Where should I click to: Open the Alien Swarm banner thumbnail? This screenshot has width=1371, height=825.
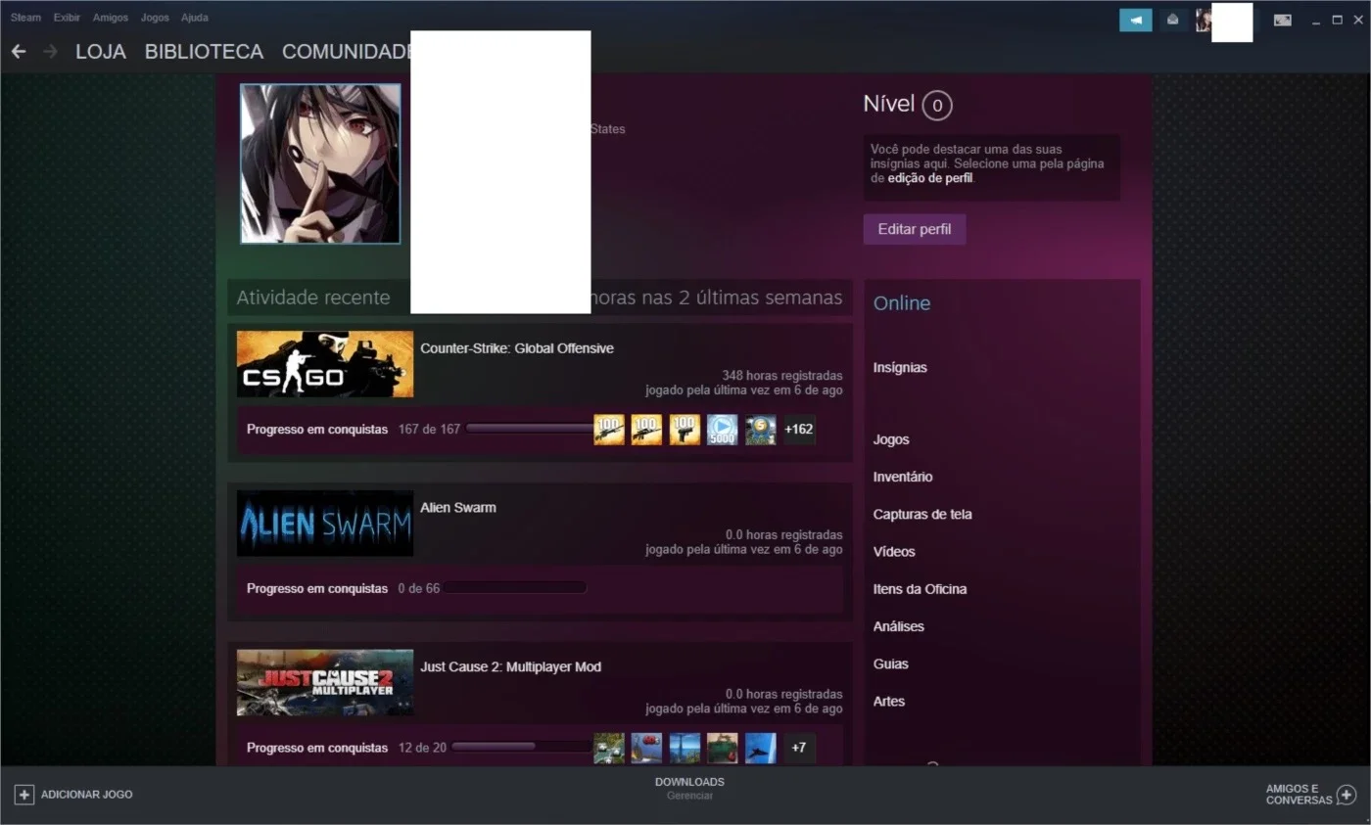click(325, 524)
